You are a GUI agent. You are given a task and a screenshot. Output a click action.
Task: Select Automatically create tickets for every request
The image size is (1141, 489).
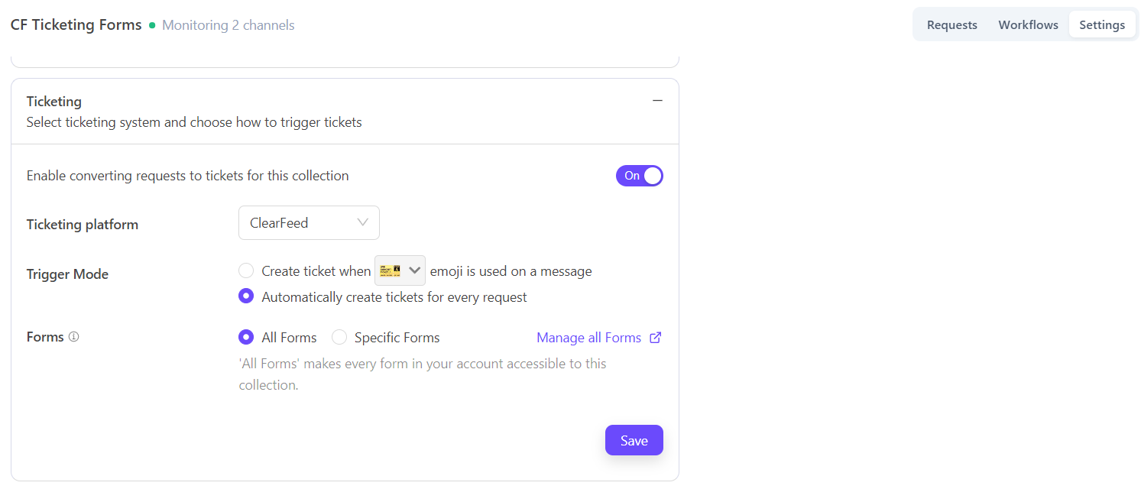click(246, 296)
